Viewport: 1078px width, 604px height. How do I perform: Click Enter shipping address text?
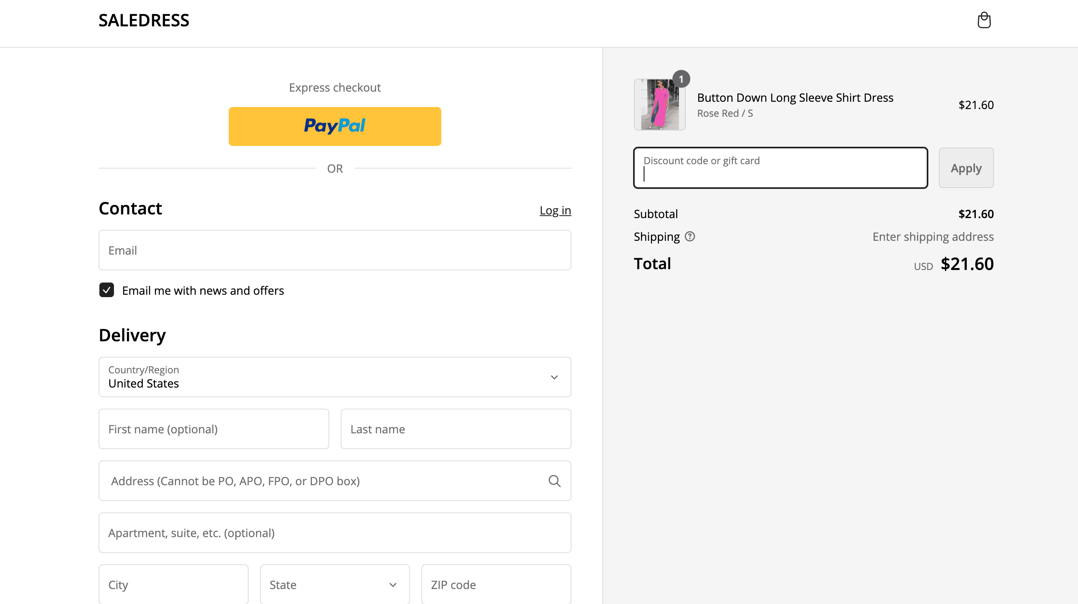pyautogui.click(x=933, y=237)
